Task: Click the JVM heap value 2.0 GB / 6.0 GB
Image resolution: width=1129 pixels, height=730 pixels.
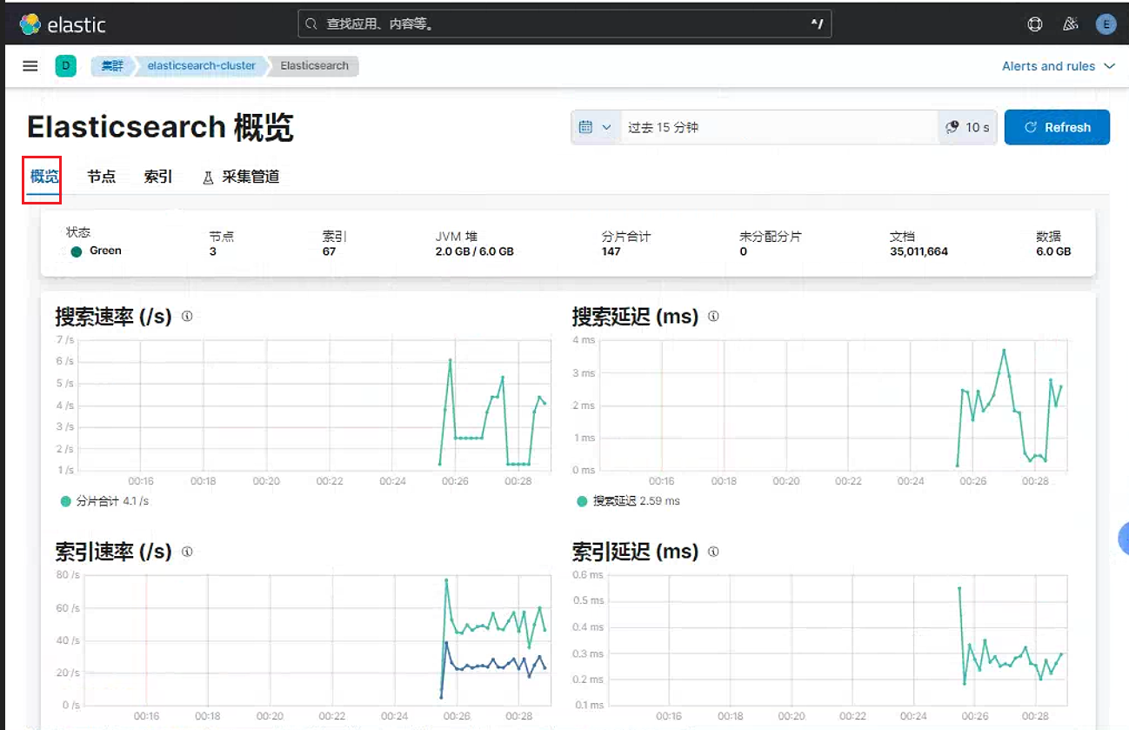Action: pyautogui.click(x=474, y=251)
